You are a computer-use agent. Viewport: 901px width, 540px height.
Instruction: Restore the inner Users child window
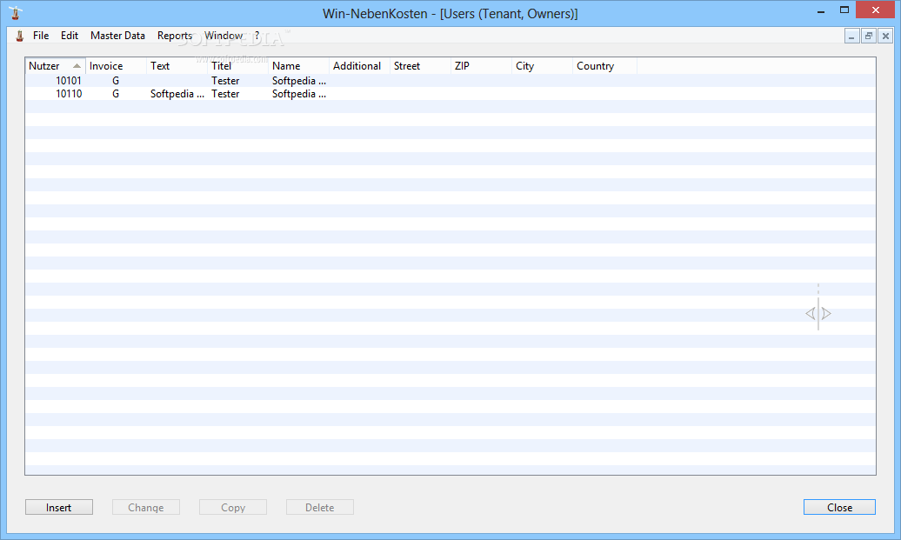(869, 37)
